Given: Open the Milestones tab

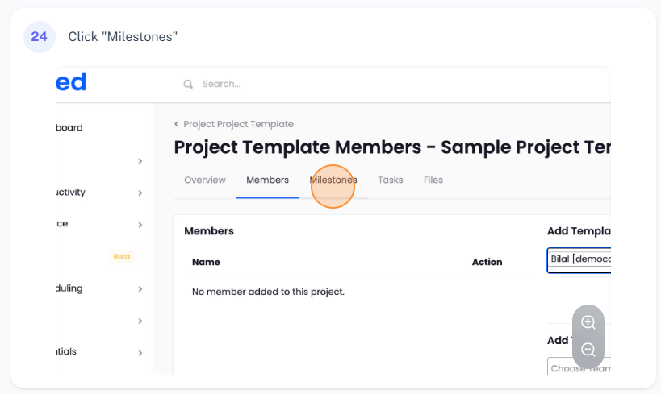Looking at the screenshot, I should (333, 180).
